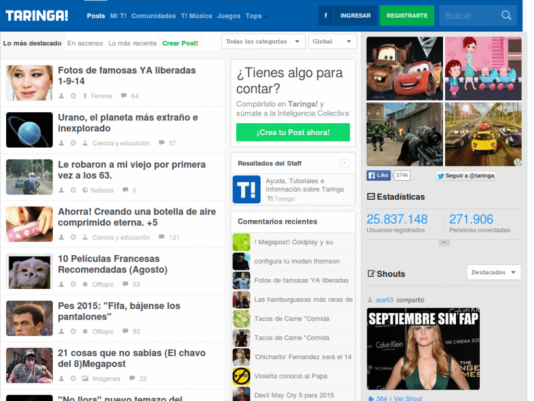
Task: Open comment 'Chicharito' Fernandez será el 14
Action: tap(303, 357)
